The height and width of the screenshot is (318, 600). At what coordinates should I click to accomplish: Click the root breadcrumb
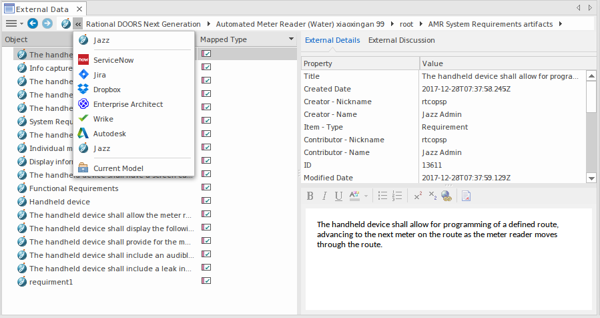point(406,24)
